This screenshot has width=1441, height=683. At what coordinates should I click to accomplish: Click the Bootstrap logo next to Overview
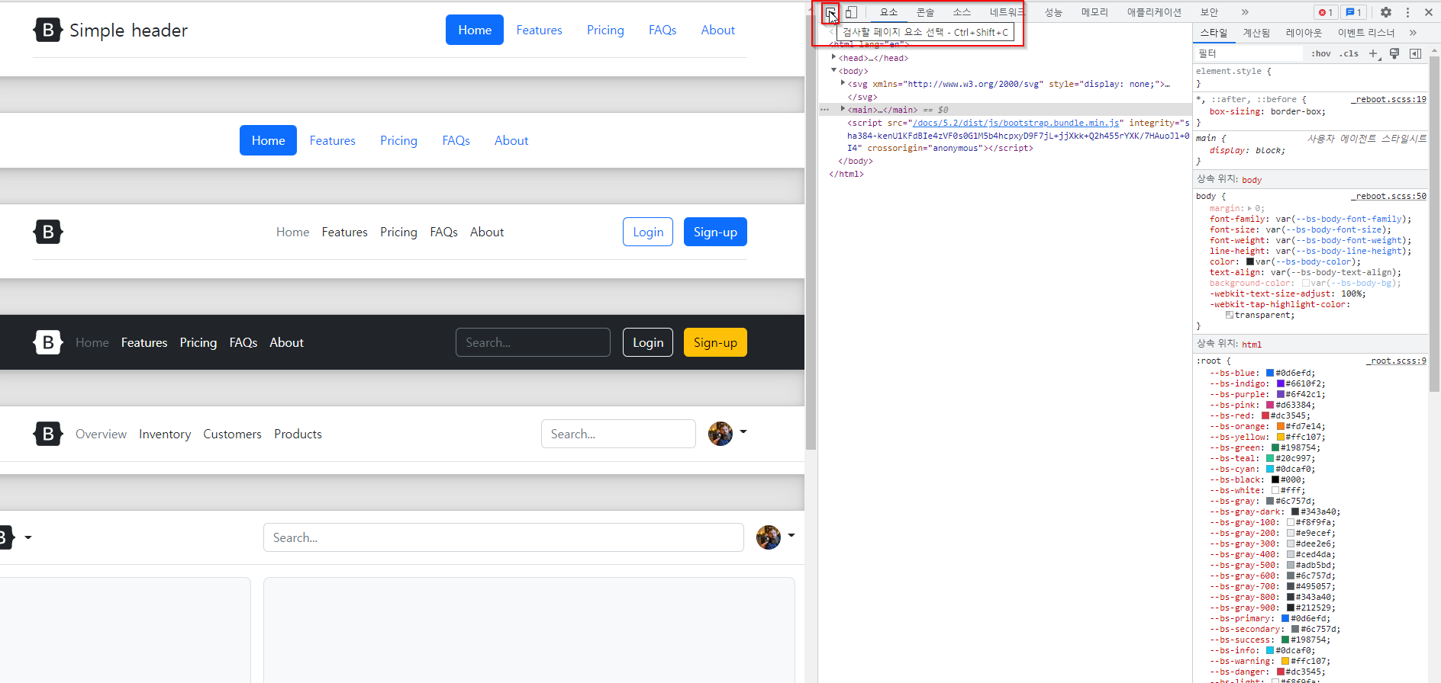[x=47, y=434]
